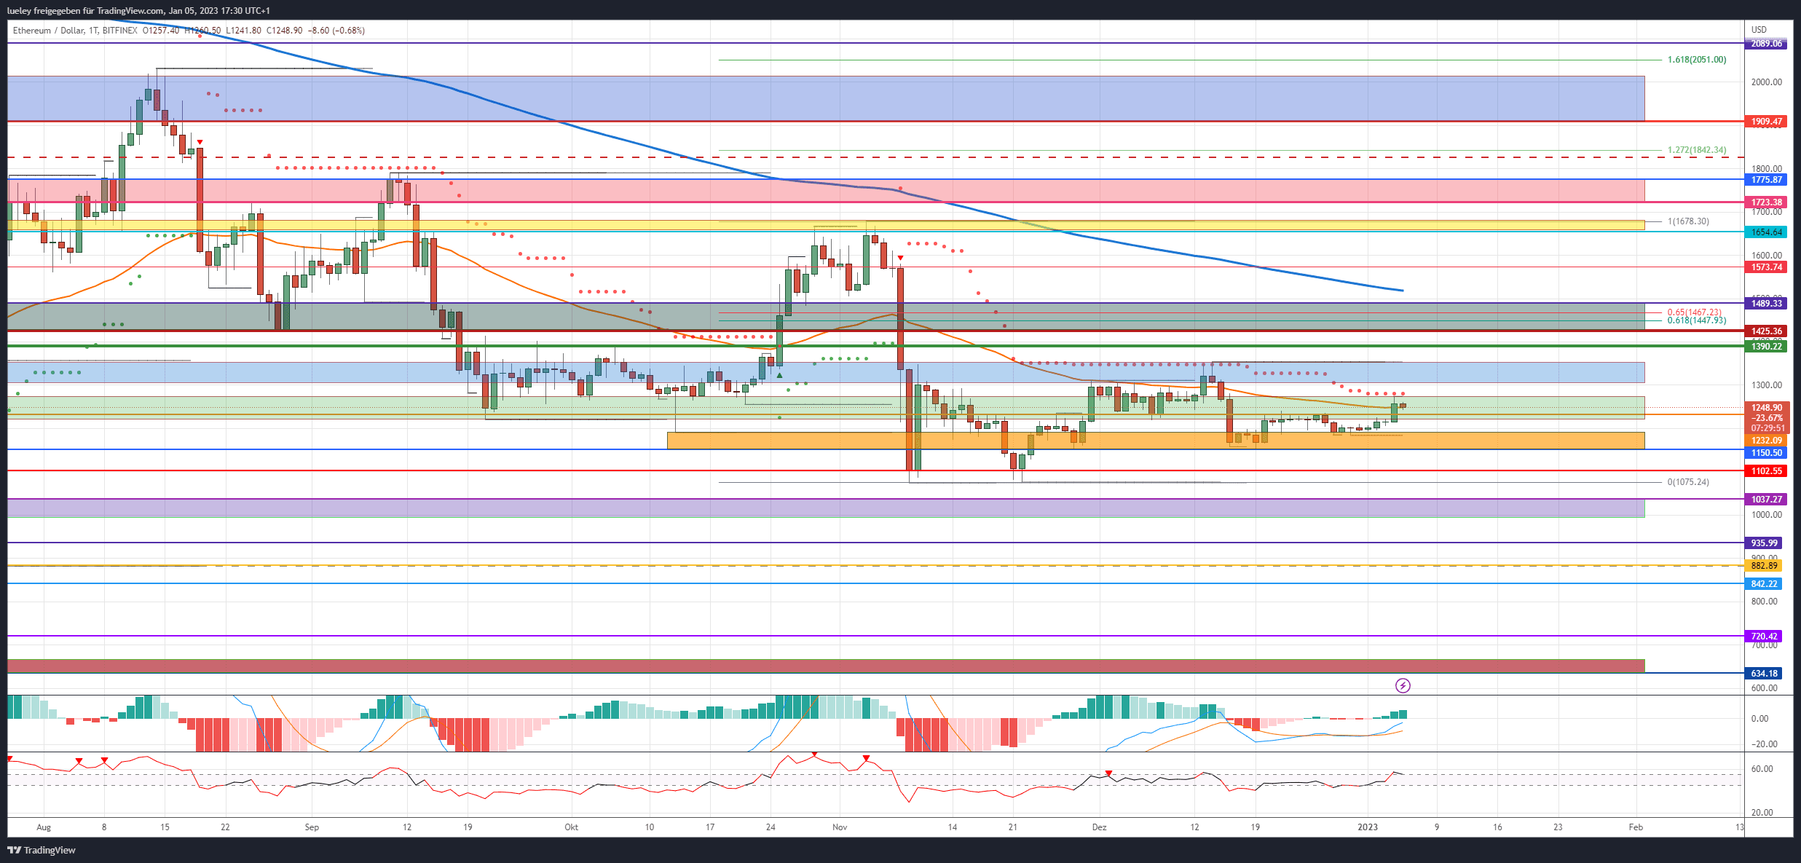Click the Sep date on time axis
Screen dimensions: 1801x863
312,827
